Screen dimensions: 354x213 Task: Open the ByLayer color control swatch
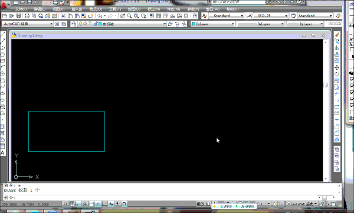tap(194, 24)
